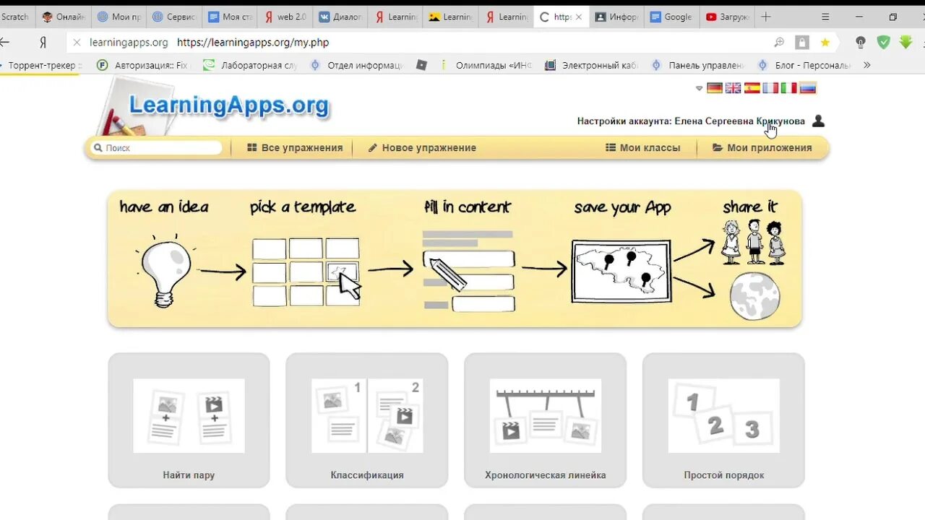Open Торрент-трекер bookmark
Viewport: 925px width, 520px height.
(x=43, y=65)
